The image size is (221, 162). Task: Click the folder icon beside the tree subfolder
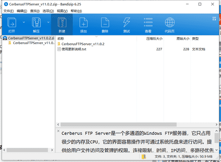click(x=10, y=43)
